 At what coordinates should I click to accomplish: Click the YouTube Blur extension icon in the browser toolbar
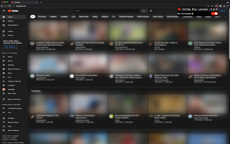216,6
